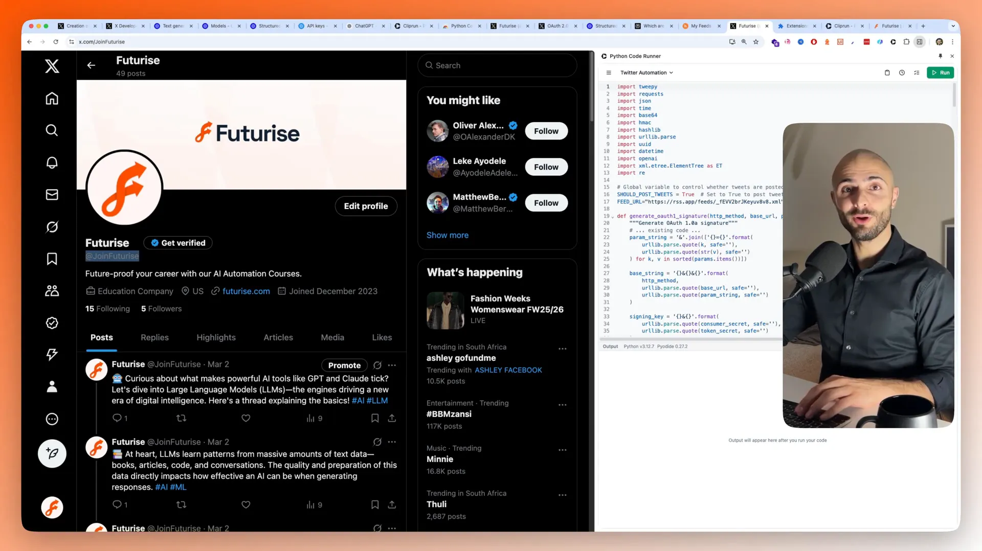The width and height of the screenshot is (982, 551).
Task: Like the 'At heart, LLMs' post
Action: [245, 504]
